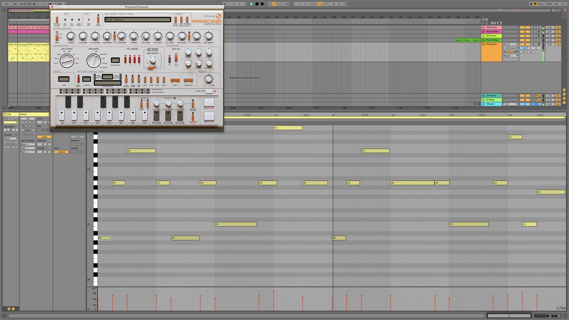
Task: Click the Tap tempo button
Action: pos(14,4)
